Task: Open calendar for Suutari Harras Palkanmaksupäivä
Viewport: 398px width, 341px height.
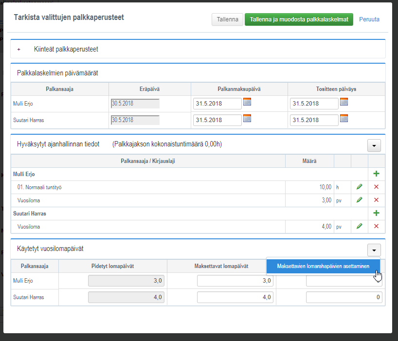Action: coord(247,118)
